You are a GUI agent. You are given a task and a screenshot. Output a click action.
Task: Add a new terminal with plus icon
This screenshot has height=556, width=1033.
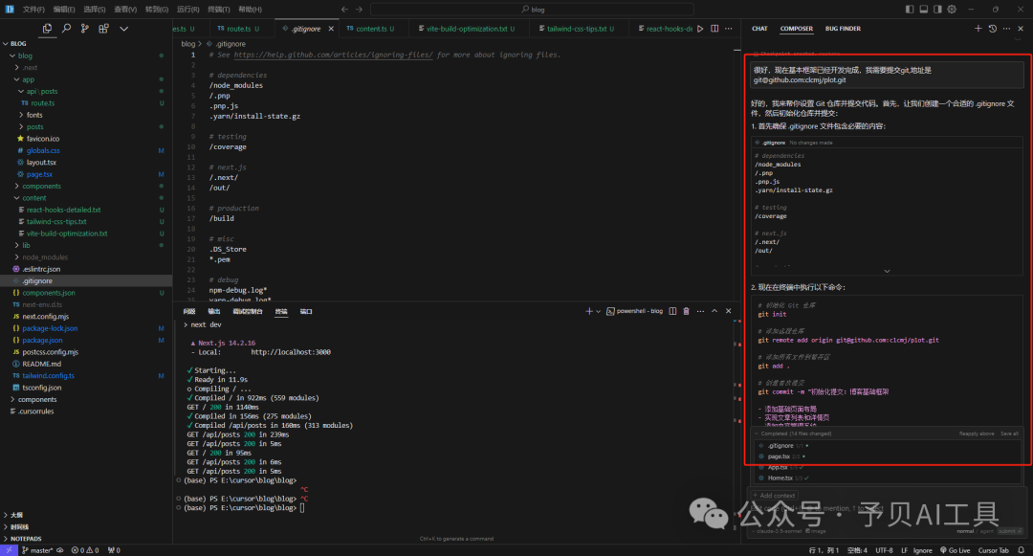point(589,311)
